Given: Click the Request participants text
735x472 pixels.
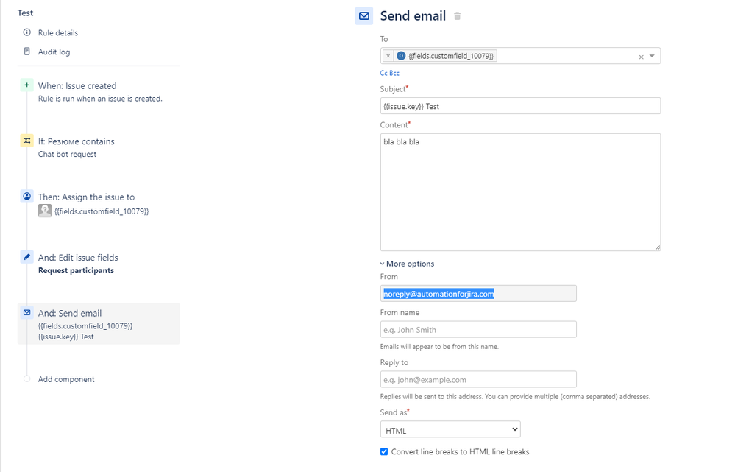Looking at the screenshot, I should click(76, 271).
